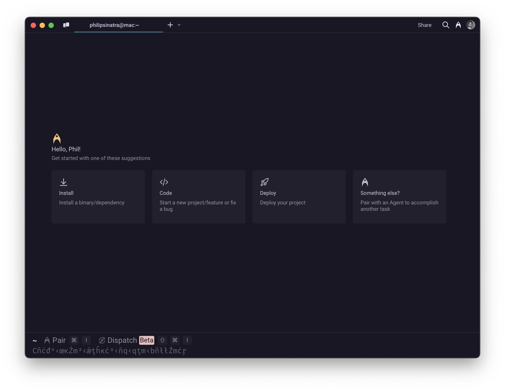Image resolution: width=505 pixels, height=391 pixels.
Task: Select Pair mode in the input bar
Action: click(x=59, y=340)
